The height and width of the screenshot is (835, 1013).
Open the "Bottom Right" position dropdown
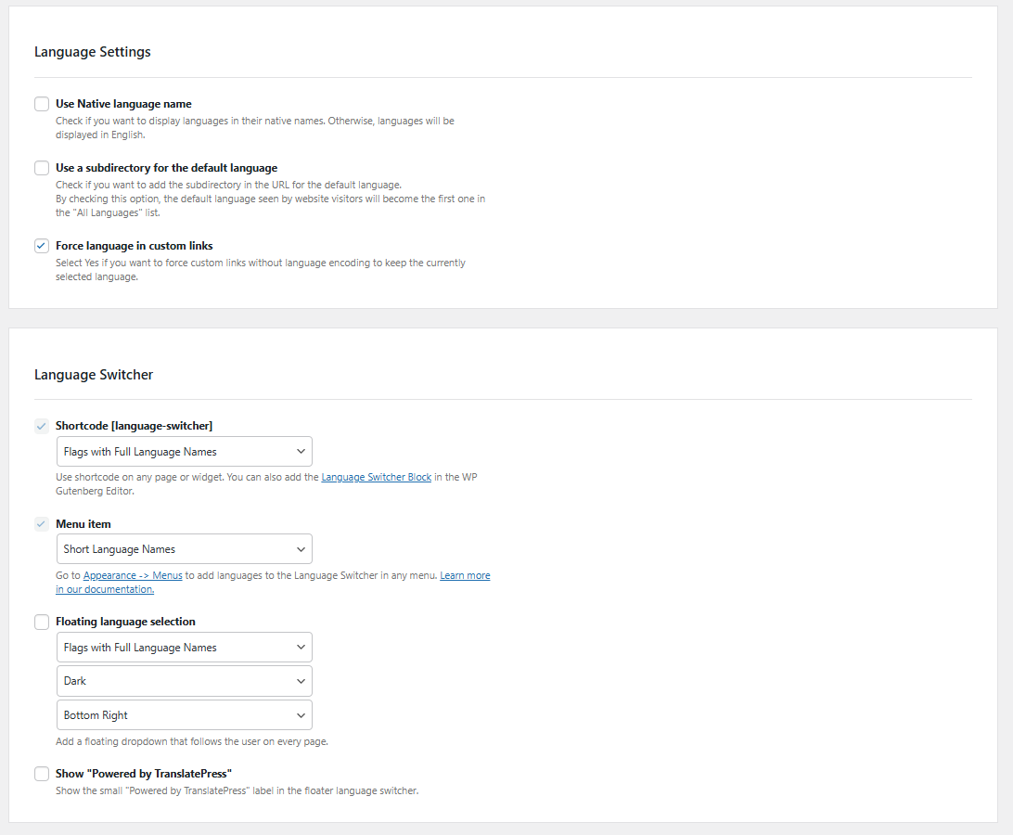pos(184,714)
